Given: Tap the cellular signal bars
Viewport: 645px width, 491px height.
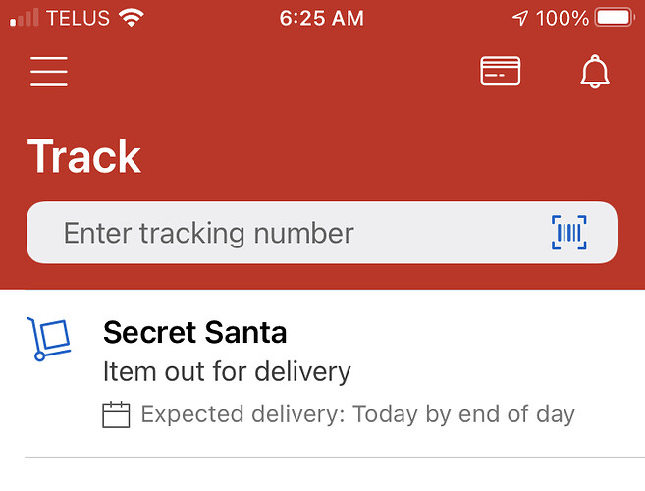Looking at the screenshot, I should coord(25,18).
